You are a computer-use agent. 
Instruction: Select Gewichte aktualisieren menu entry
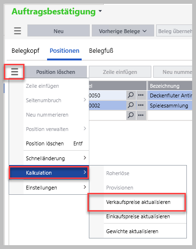coord(138,231)
